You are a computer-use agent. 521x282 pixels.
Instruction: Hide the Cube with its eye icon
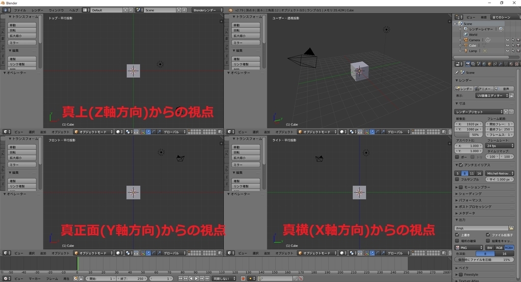point(507,45)
